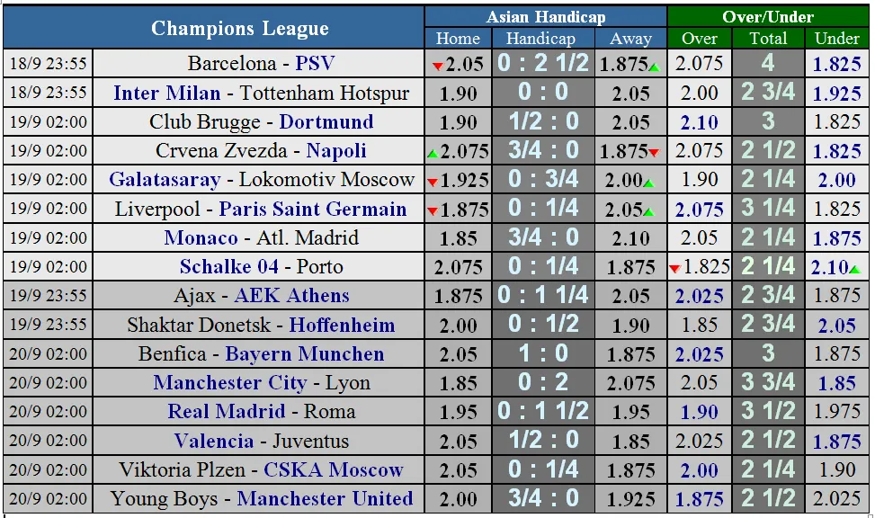Click red down arrow in Crvena Zvezda-Napoli away odds
875x518 pixels.
click(x=654, y=152)
